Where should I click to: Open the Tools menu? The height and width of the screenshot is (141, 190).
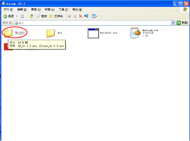point(63,10)
